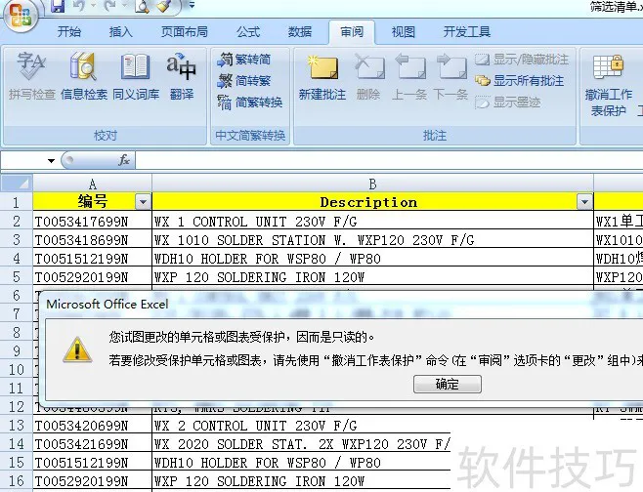Run the 拼写检查 spell check

(32, 76)
